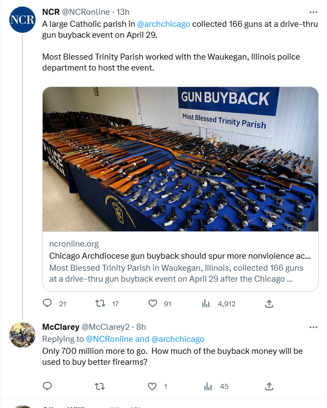The width and height of the screenshot is (327, 408).
Task: Share McClarey's reply
Action: [x=269, y=386]
